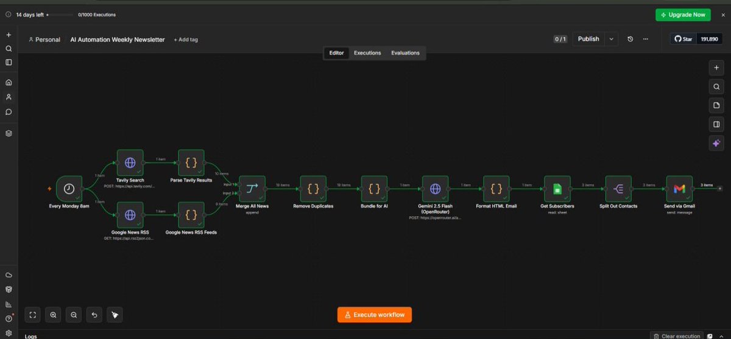
Task: Click the Add tag link
Action: [x=186, y=40]
